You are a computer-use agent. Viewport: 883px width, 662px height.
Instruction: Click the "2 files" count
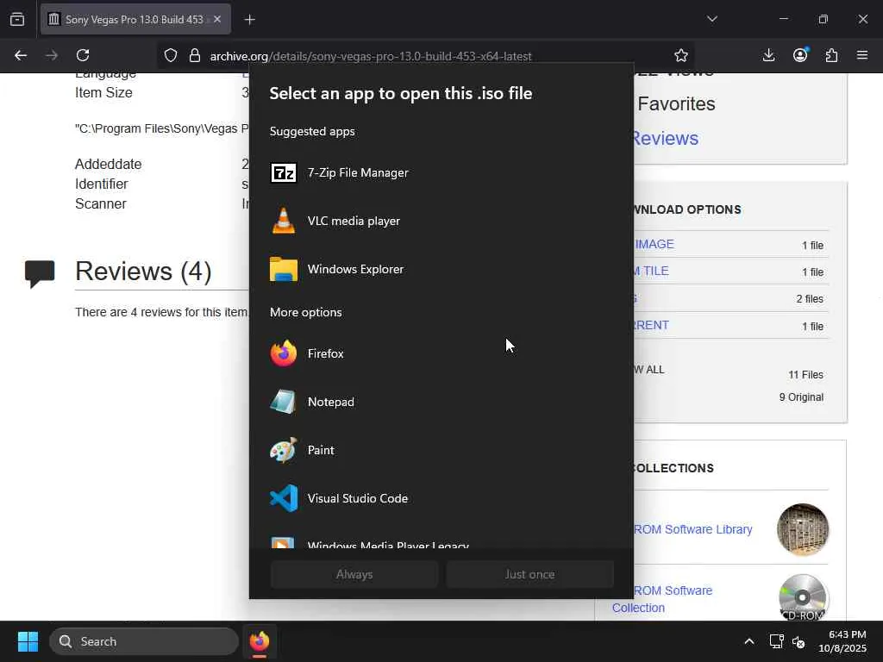[x=810, y=298]
